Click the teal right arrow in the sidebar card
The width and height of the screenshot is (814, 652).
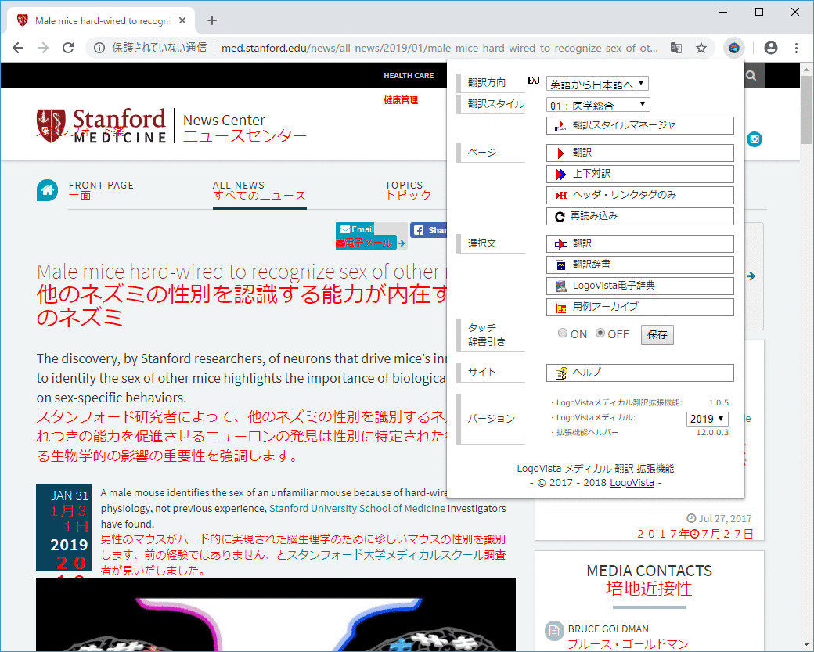pyautogui.click(x=751, y=276)
